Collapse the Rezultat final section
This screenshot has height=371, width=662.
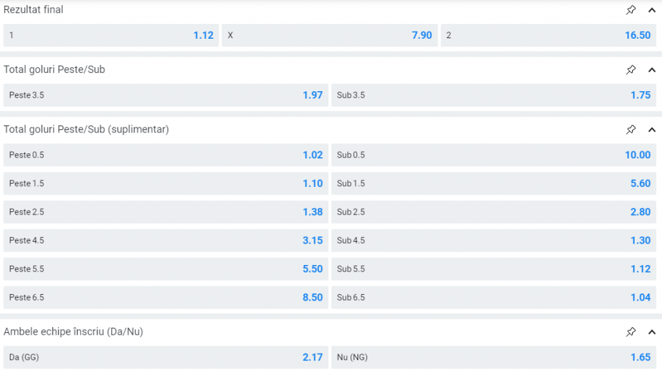(x=651, y=10)
